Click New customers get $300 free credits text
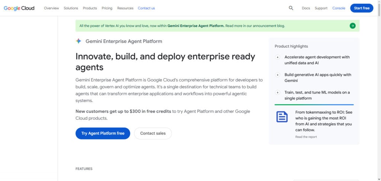The image size is (381, 181). click(x=123, y=112)
